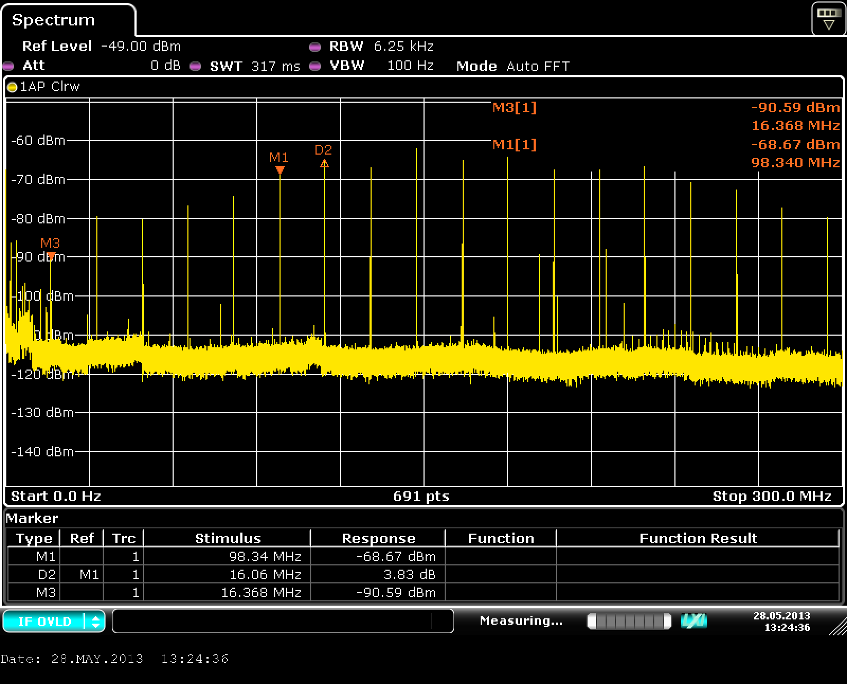Toggle the purple RBW indicator dot
Image resolution: width=847 pixels, height=684 pixels.
(x=315, y=47)
